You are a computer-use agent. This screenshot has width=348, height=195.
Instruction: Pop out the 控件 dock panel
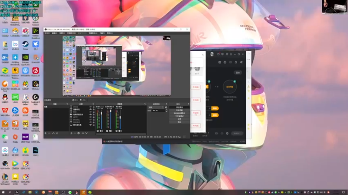coord(188,104)
